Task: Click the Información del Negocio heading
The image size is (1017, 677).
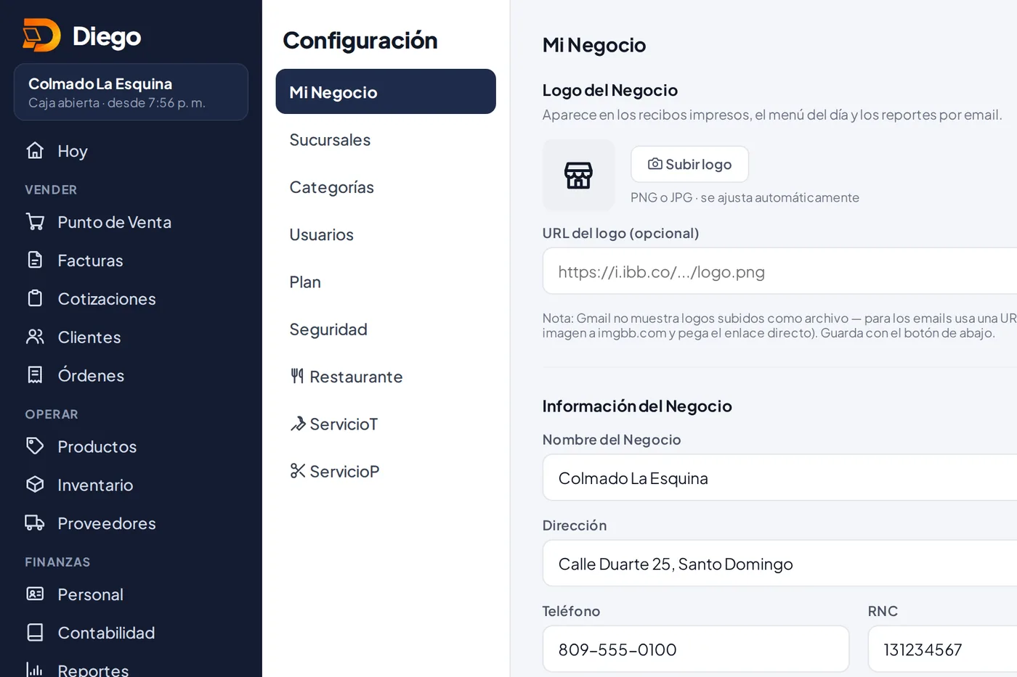Action: pos(637,406)
